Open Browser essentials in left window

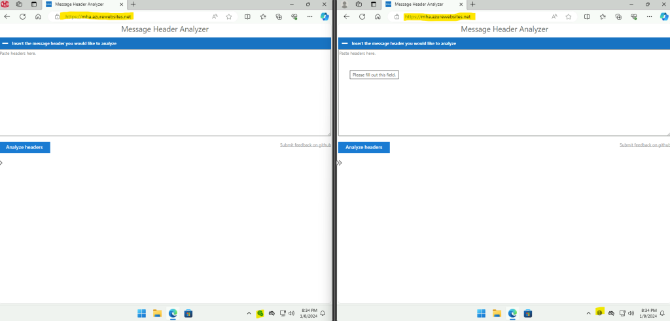(x=294, y=16)
